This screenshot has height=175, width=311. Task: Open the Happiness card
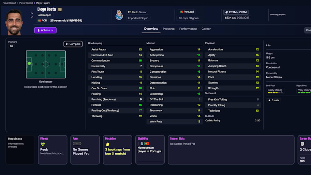pyautogui.click(x=20, y=150)
